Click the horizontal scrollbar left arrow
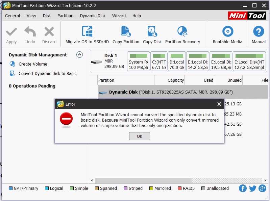The width and height of the screenshot is (270, 201). click(x=92, y=180)
